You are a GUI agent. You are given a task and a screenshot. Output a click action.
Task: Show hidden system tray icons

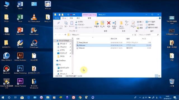(140, 97)
